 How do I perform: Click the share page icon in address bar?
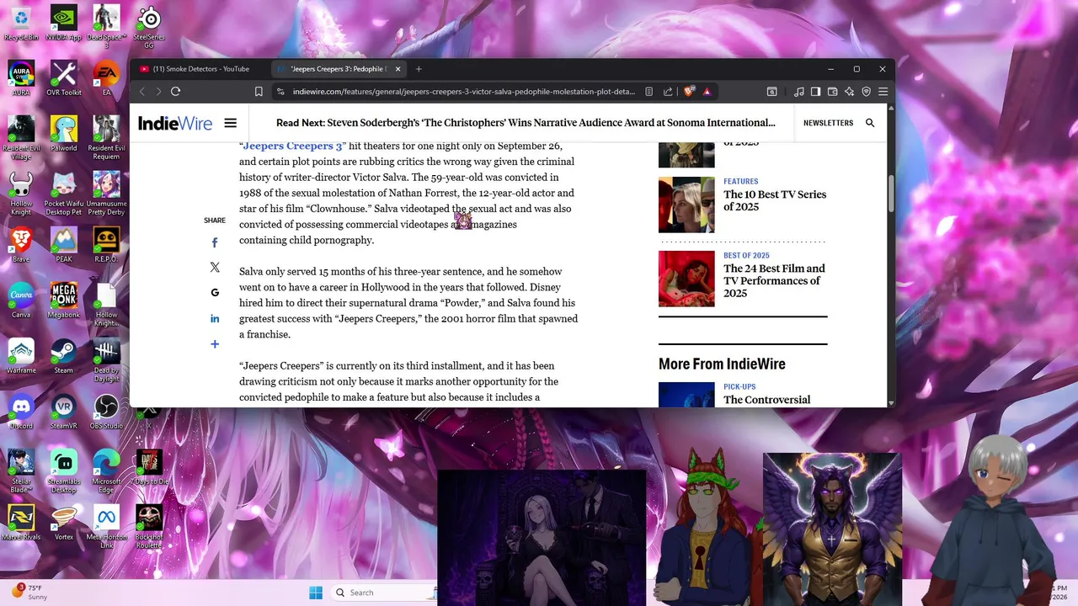point(668,92)
